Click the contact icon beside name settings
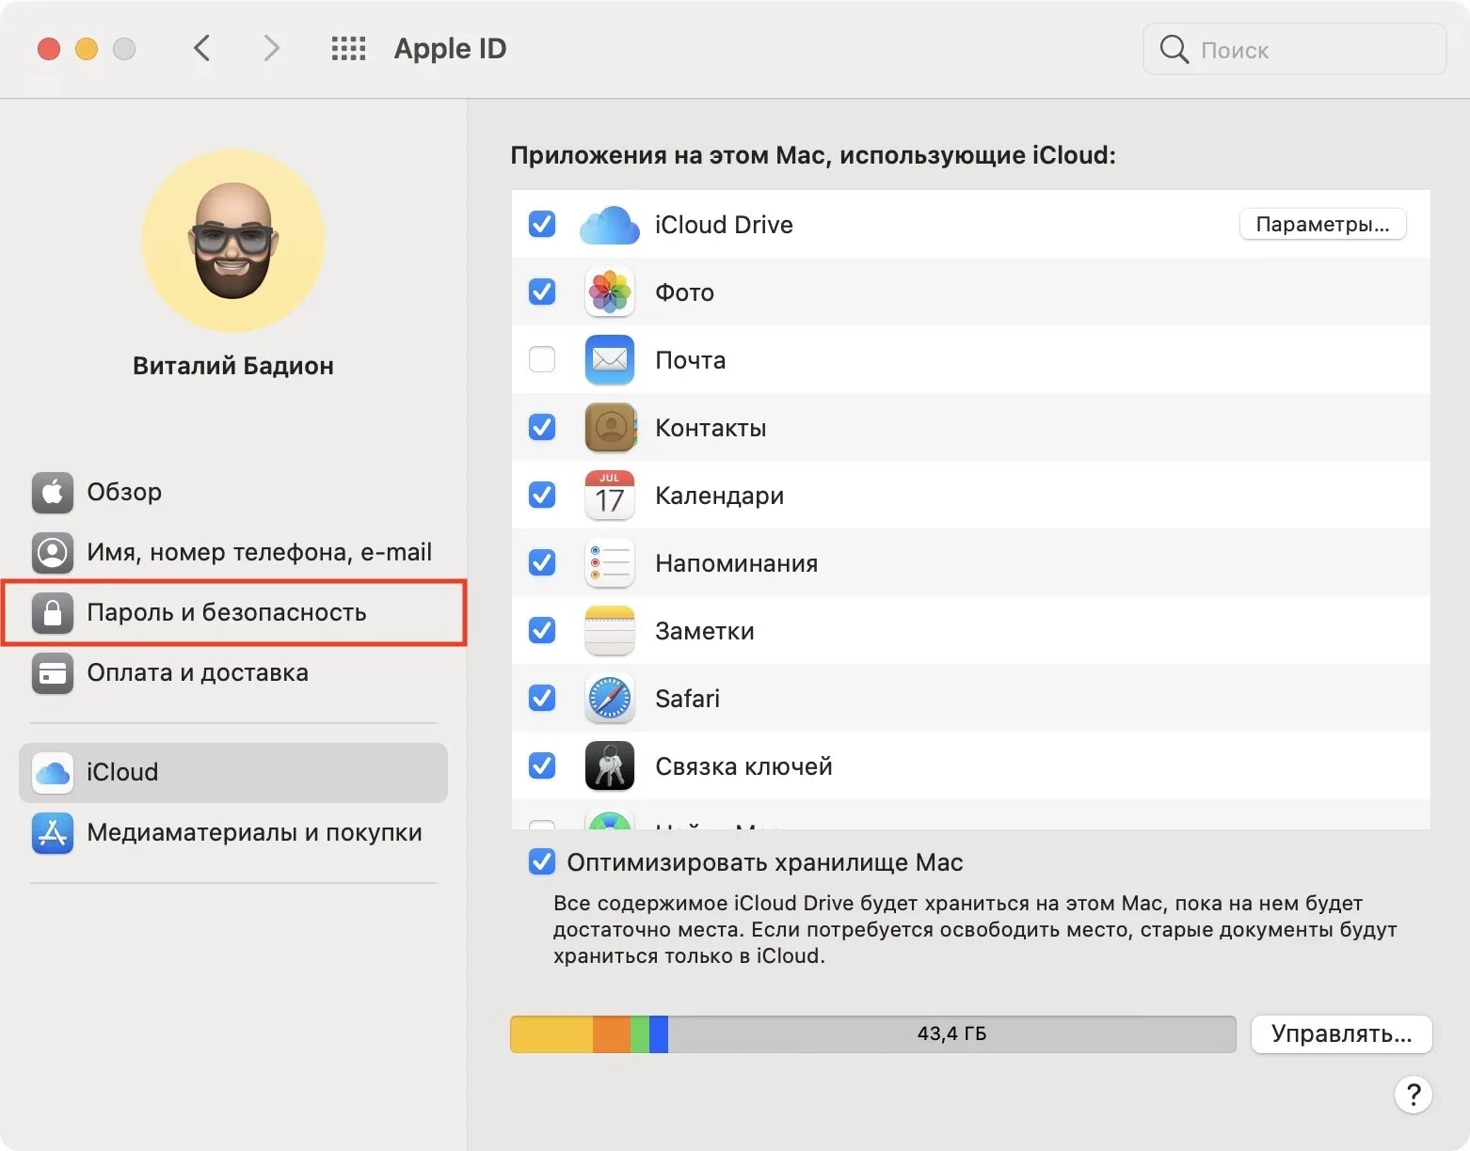Viewport: 1470px width, 1151px height. click(x=53, y=552)
